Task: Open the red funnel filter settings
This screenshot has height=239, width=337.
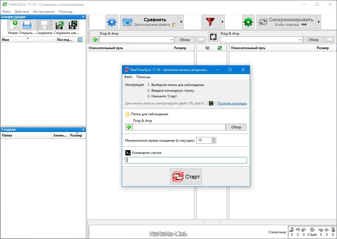Action: click(x=210, y=22)
